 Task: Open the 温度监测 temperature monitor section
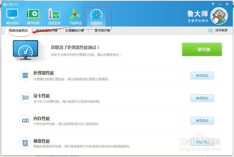click(54, 17)
